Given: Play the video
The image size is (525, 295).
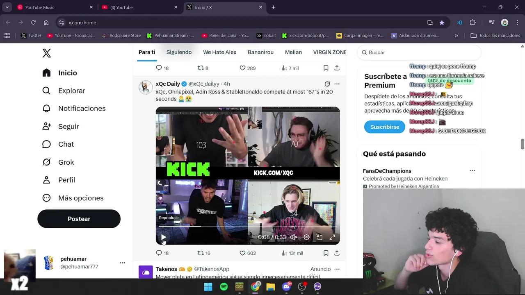Looking at the screenshot, I should pyautogui.click(x=164, y=237).
